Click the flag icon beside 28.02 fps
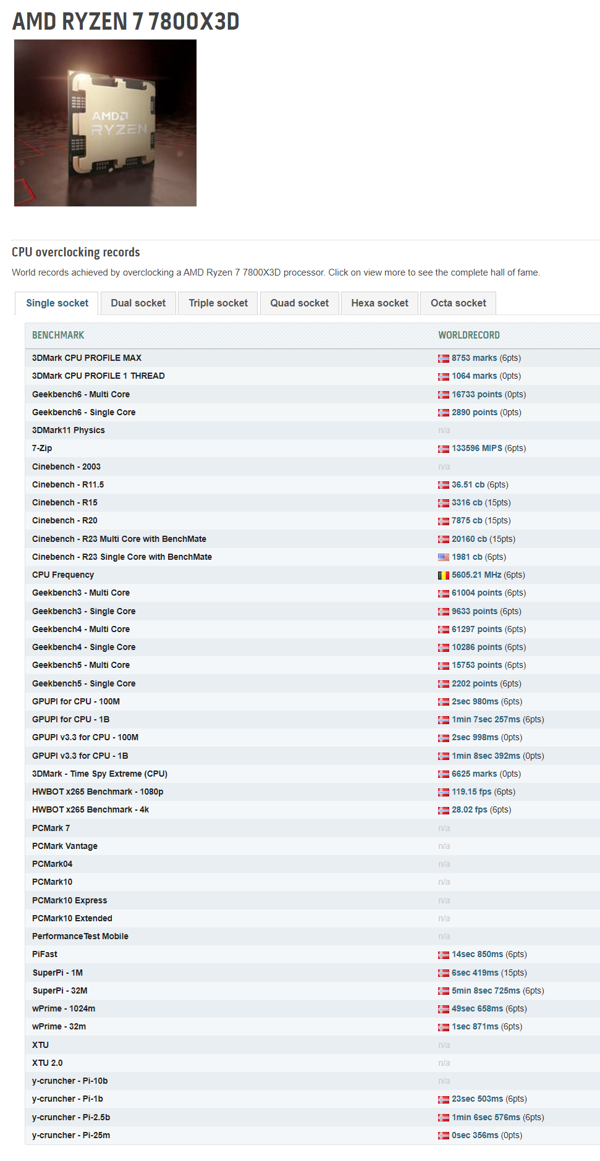Viewport: 600px width, 1161px height. 444,810
